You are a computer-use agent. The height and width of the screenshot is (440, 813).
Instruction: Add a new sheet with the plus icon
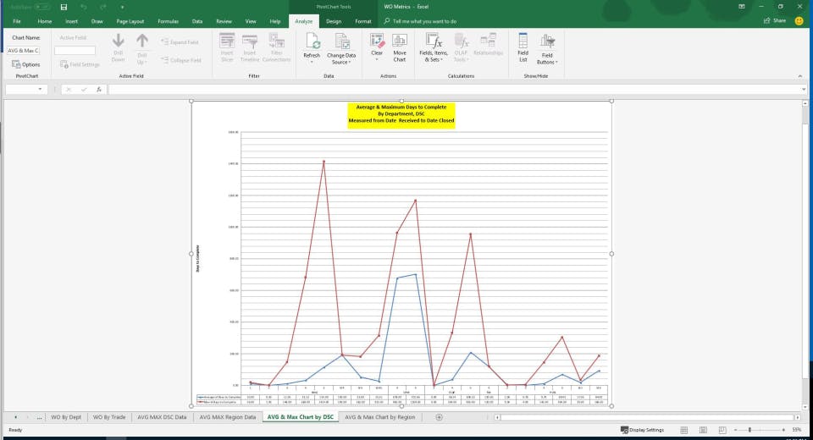point(440,416)
